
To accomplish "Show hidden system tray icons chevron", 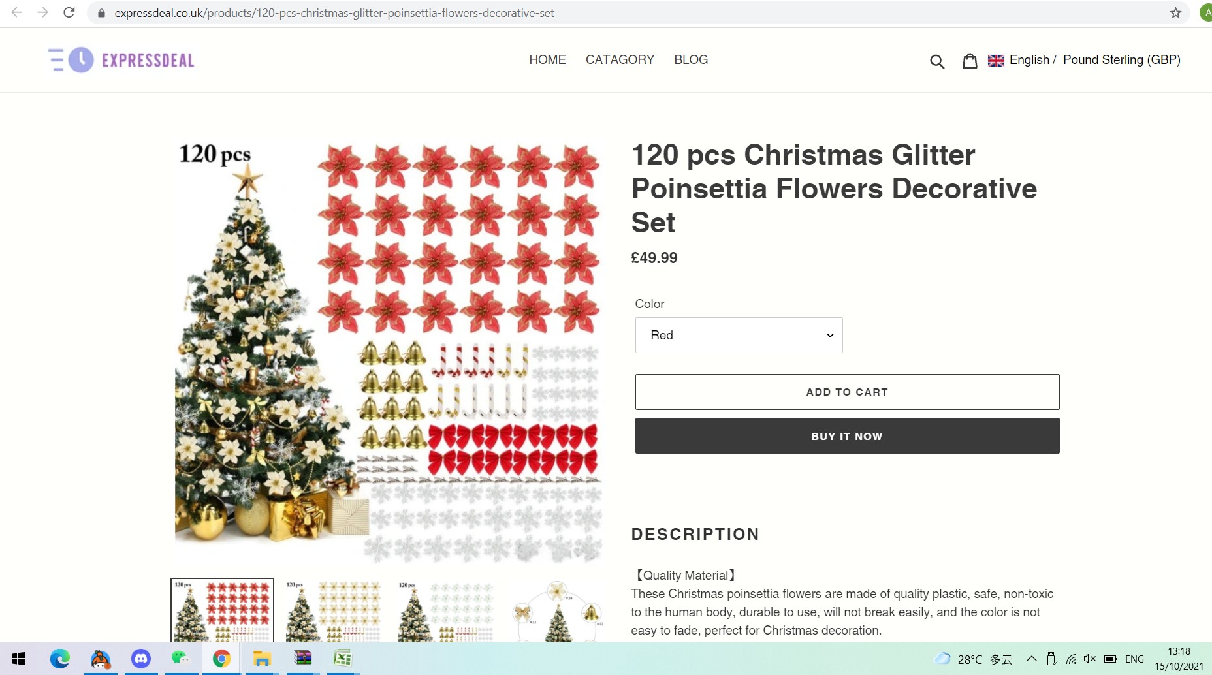I will click(1032, 659).
